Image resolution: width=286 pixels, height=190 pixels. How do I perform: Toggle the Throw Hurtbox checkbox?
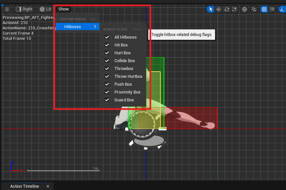[107, 77]
